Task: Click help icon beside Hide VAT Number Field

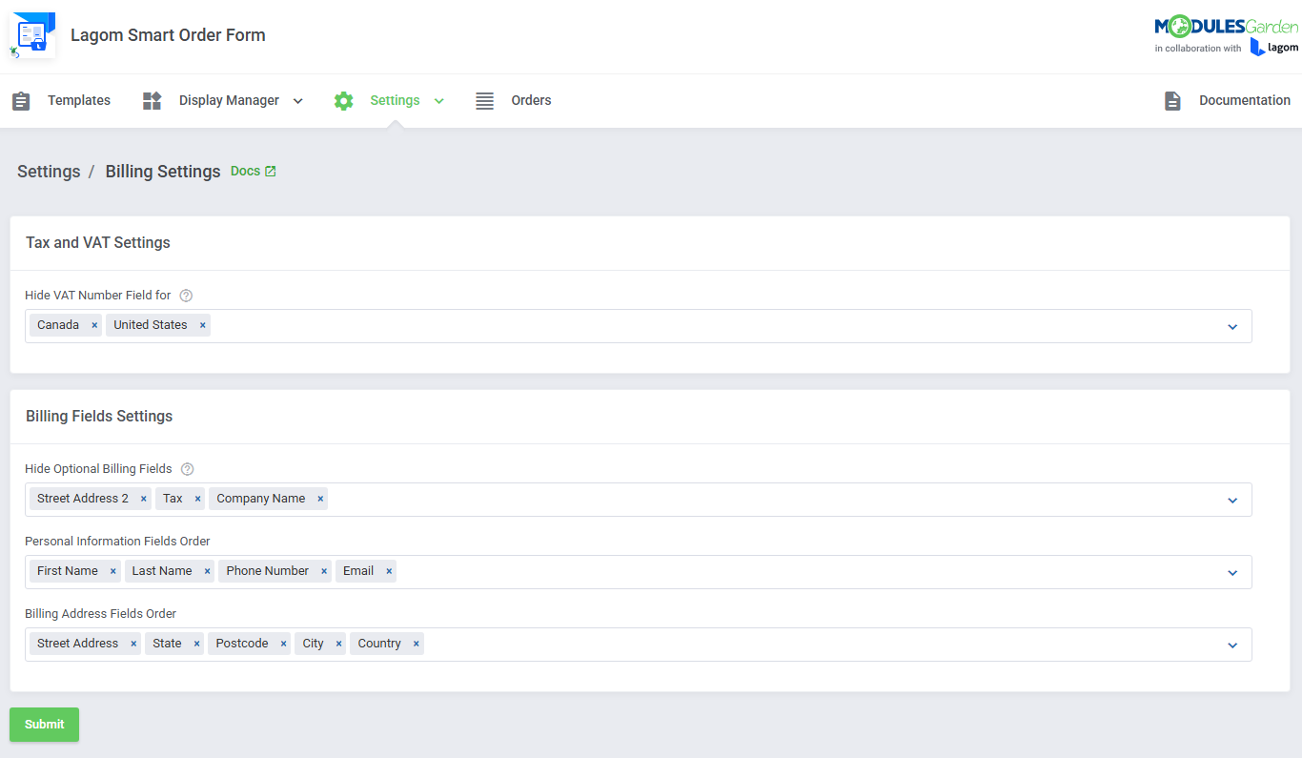Action: [x=186, y=296]
